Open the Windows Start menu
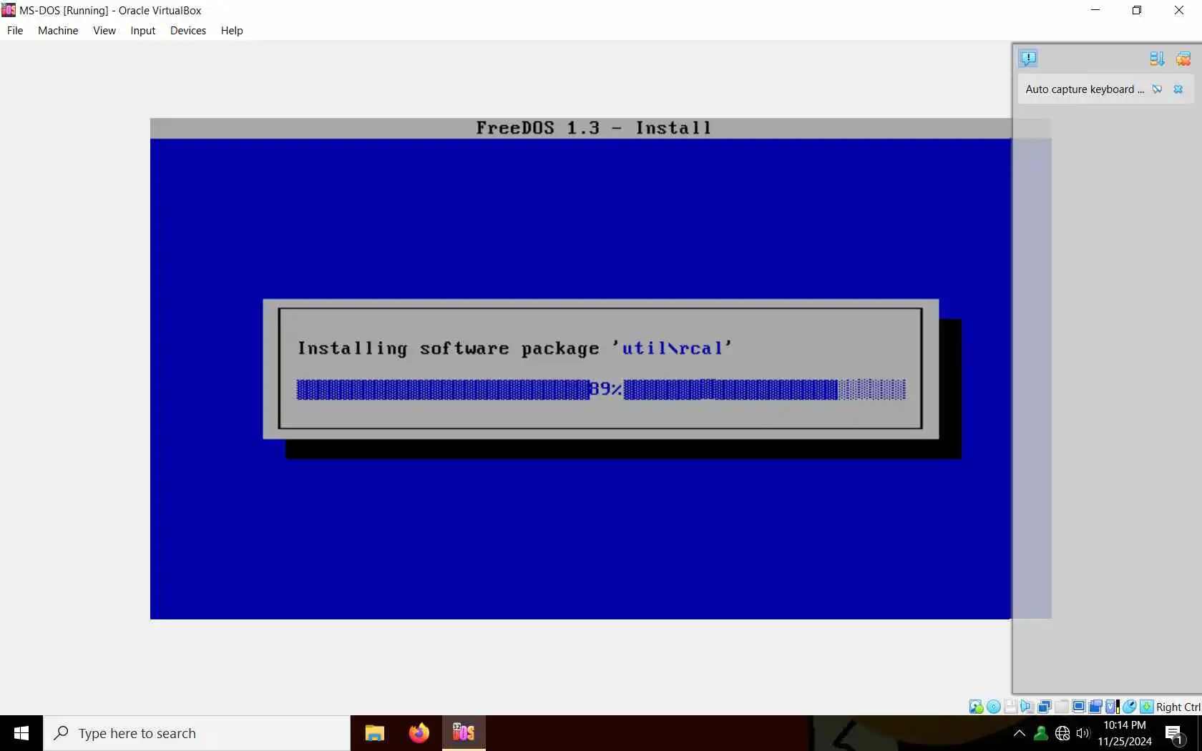1202x751 pixels. click(x=21, y=733)
